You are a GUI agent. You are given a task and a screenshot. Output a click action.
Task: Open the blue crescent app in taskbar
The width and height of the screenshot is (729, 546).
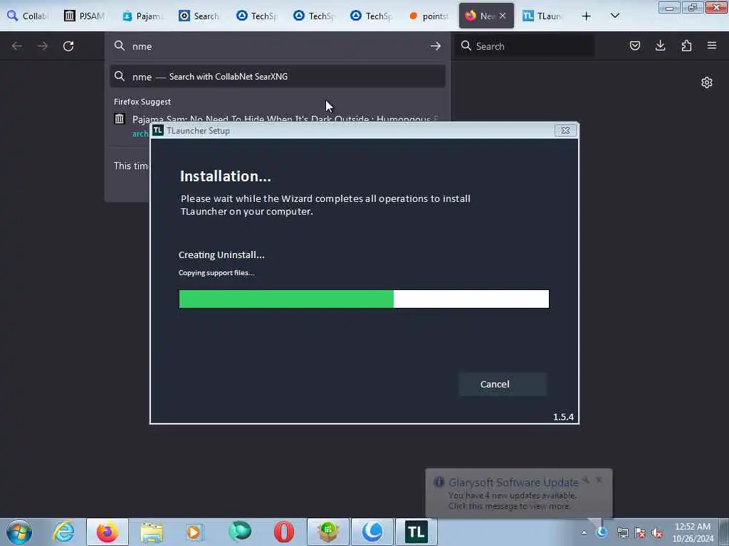pyautogui.click(x=372, y=532)
